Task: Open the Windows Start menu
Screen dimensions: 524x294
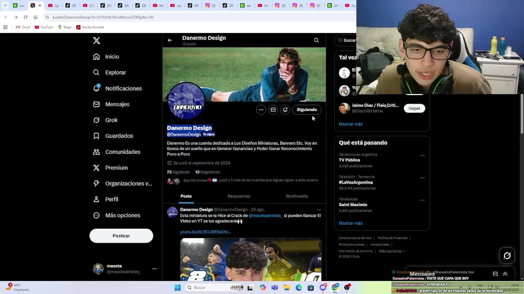Action: 177,287
